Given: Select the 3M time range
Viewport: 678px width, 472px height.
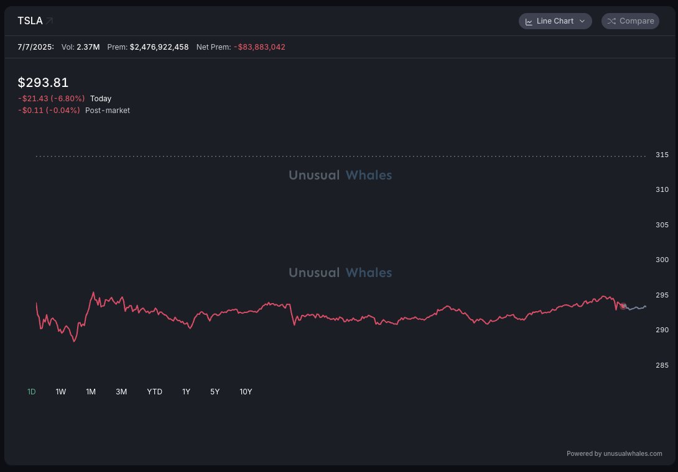Looking at the screenshot, I should [121, 392].
